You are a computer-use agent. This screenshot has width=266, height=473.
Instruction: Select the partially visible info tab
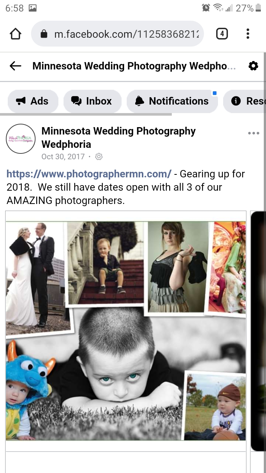(245, 101)
